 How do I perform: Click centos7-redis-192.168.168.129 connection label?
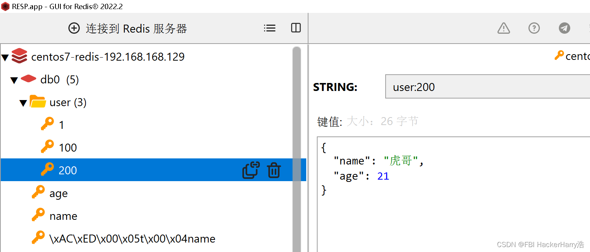(x=108, y=57)
